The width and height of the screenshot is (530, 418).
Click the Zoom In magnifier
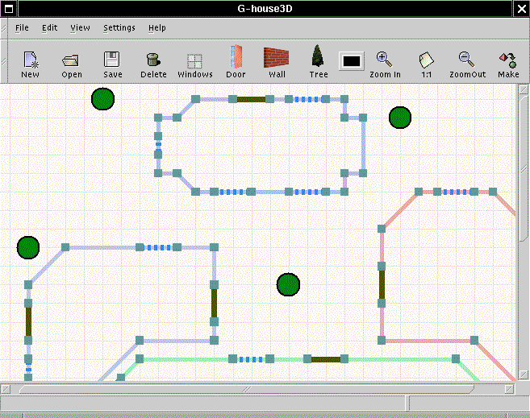(385, 61)
